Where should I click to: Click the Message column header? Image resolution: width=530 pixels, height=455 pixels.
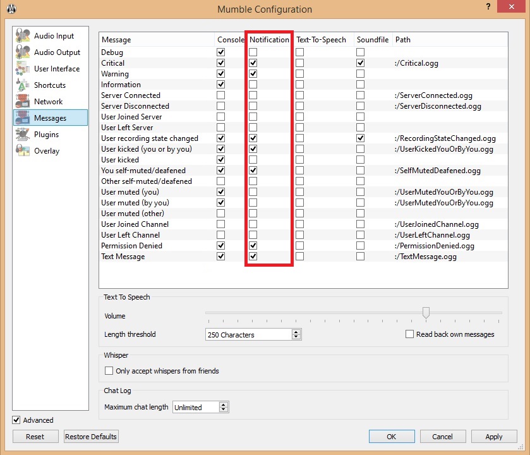(x=157, y=40)
